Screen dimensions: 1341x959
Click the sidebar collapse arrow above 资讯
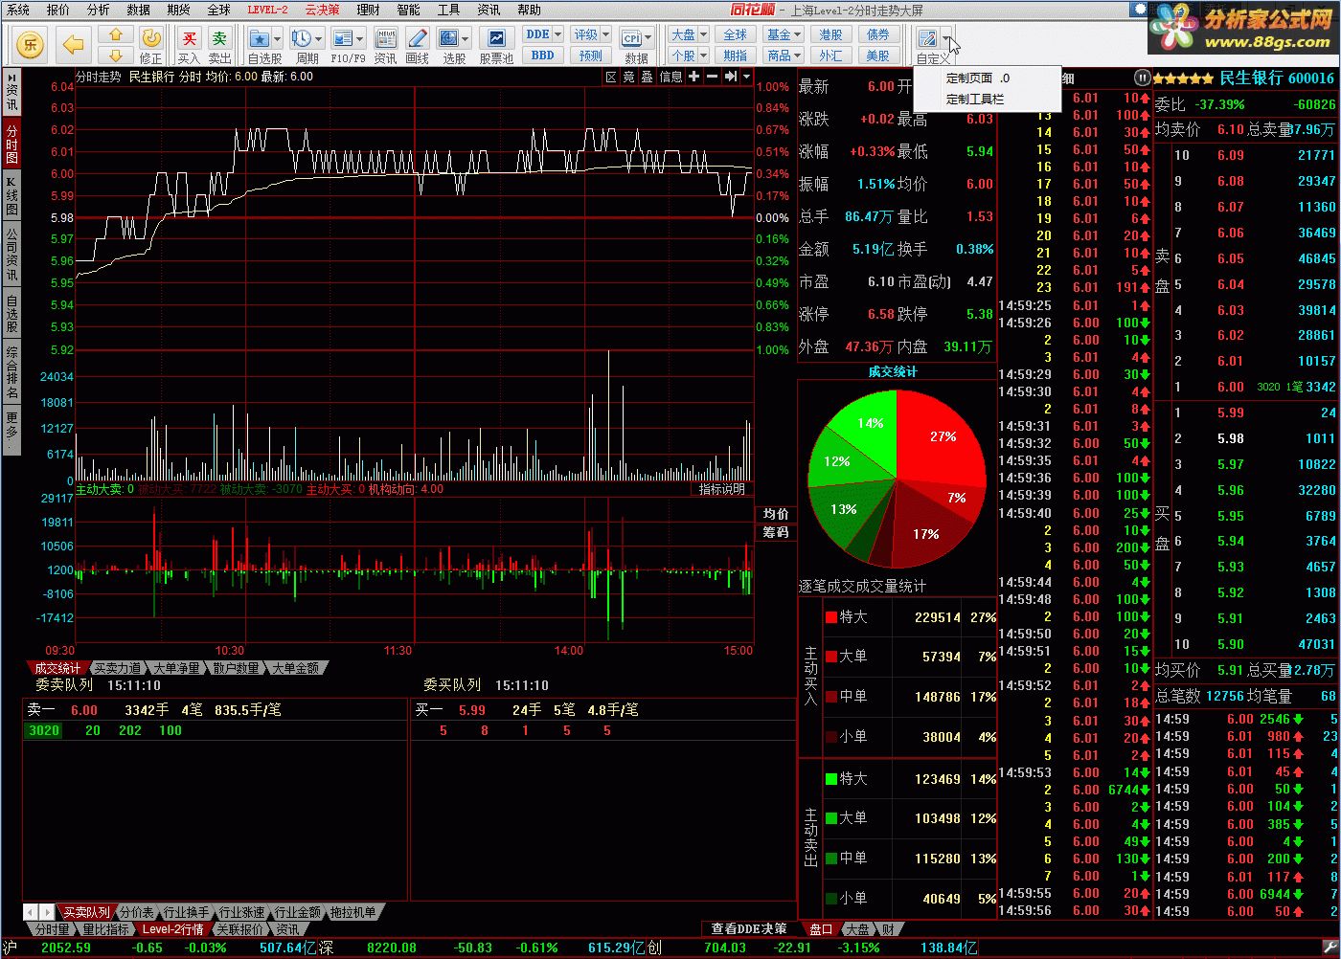[11, 77]
